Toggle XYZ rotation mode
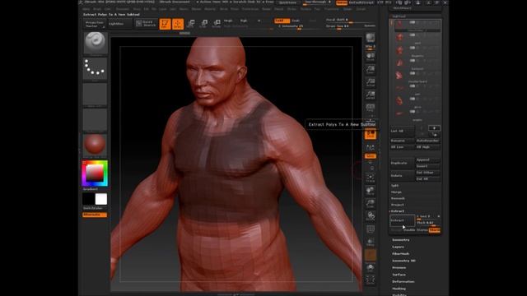 tap(370, 156)
